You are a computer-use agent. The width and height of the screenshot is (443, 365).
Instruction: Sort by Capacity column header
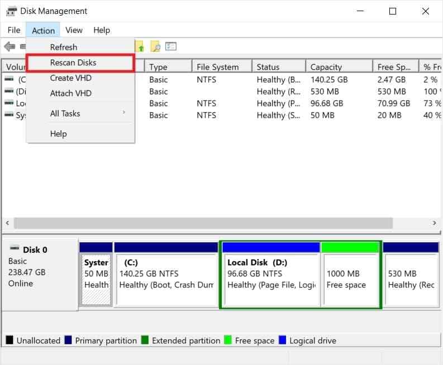coord(339,67)
